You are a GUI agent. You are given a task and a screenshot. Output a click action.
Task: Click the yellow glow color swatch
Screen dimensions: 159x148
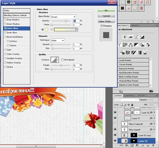pyautogui.click(x=47, y=29)
